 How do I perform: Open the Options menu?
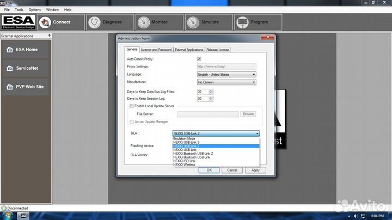click(34, 10)
